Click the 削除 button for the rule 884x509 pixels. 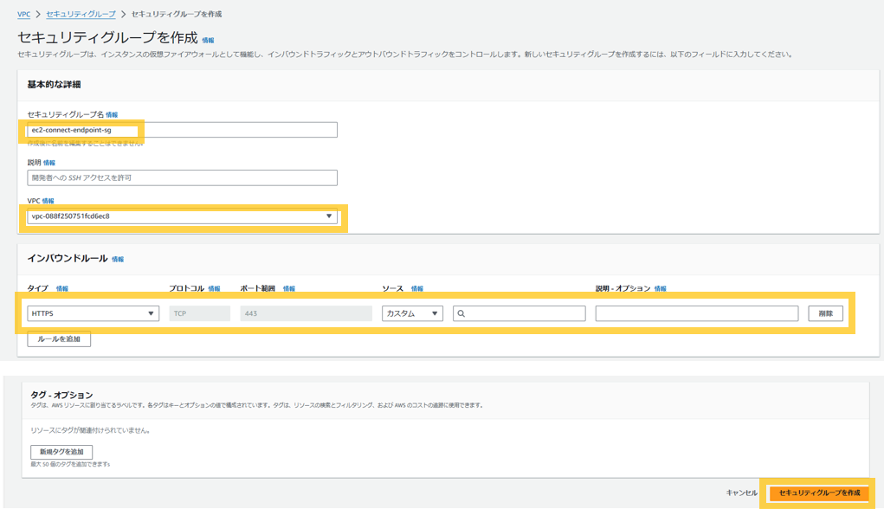tap(825, 313)
